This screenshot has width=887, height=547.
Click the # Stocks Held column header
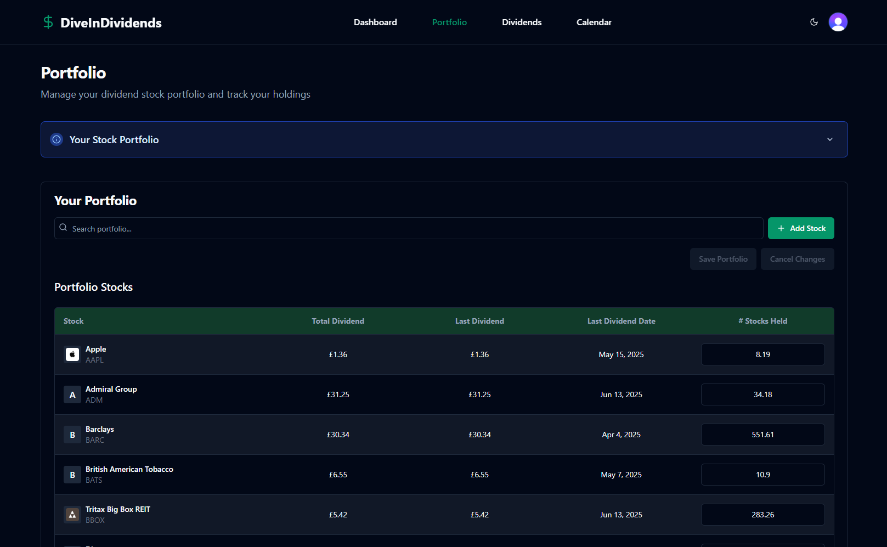[763, 321]
